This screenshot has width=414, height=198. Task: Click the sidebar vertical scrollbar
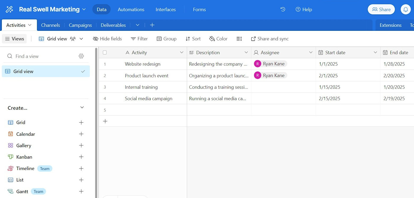[x=96, y=123]
